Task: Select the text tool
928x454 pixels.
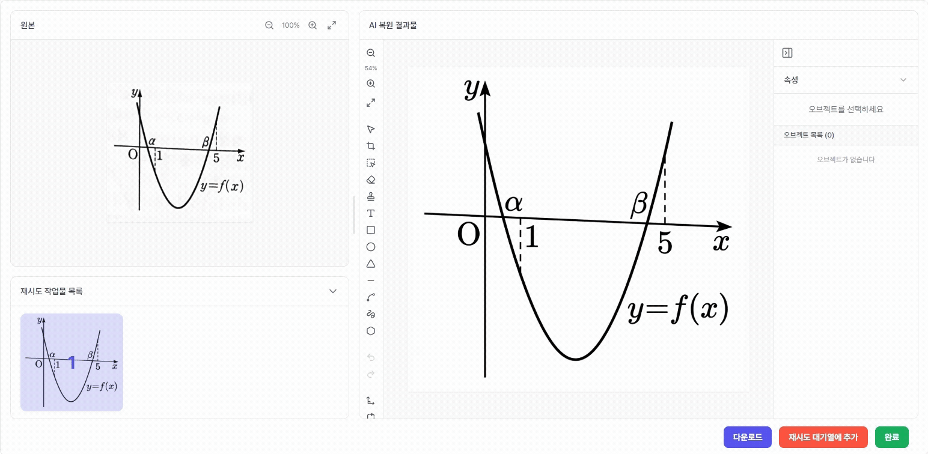Action: [x=371, y=213]
